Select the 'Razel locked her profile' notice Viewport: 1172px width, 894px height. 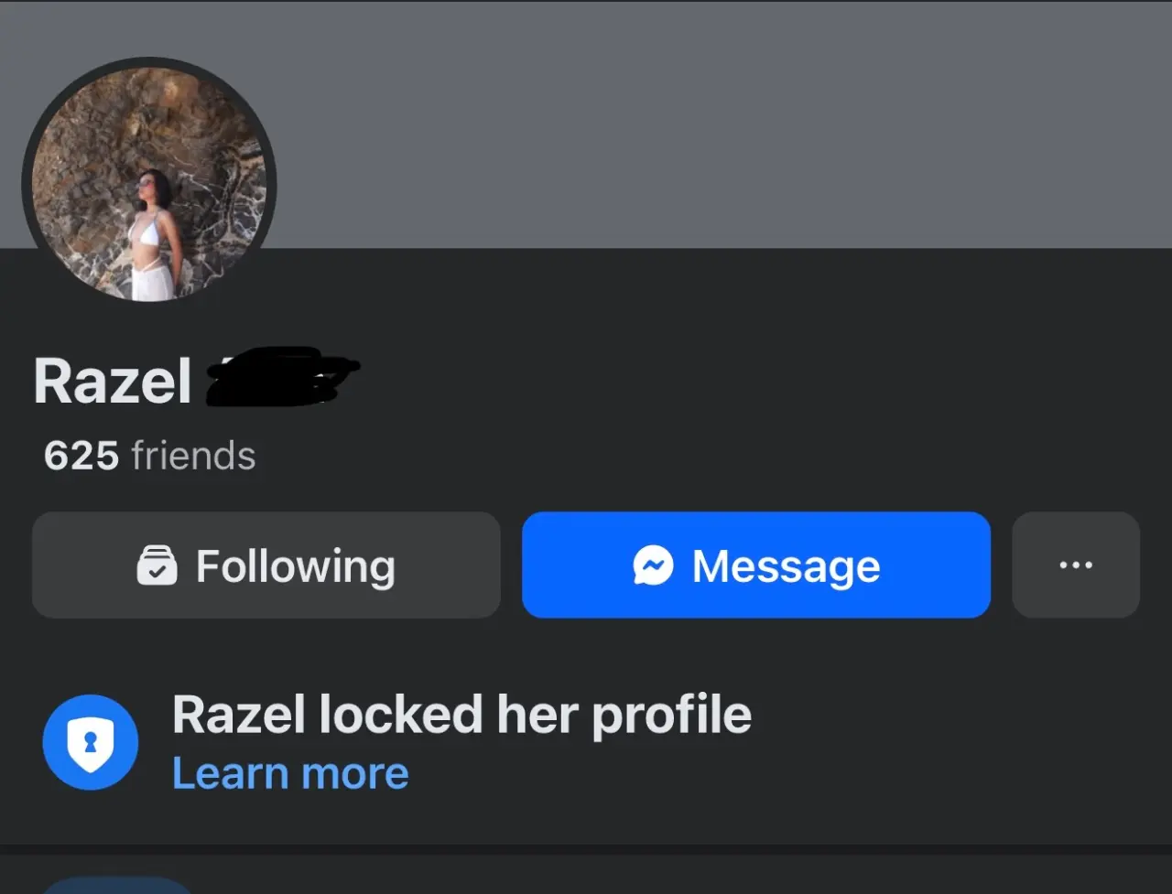point(461,715)
